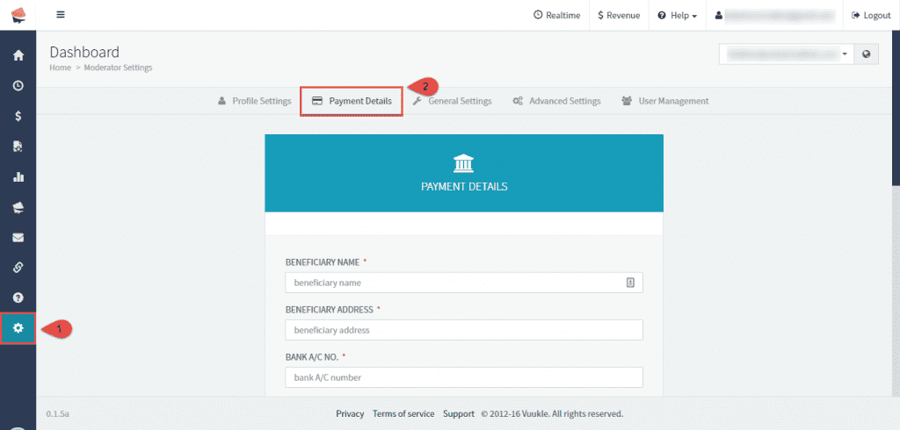Switch to the Profile Settings tab
Viewport: 900px width, 430px height.
254,101
